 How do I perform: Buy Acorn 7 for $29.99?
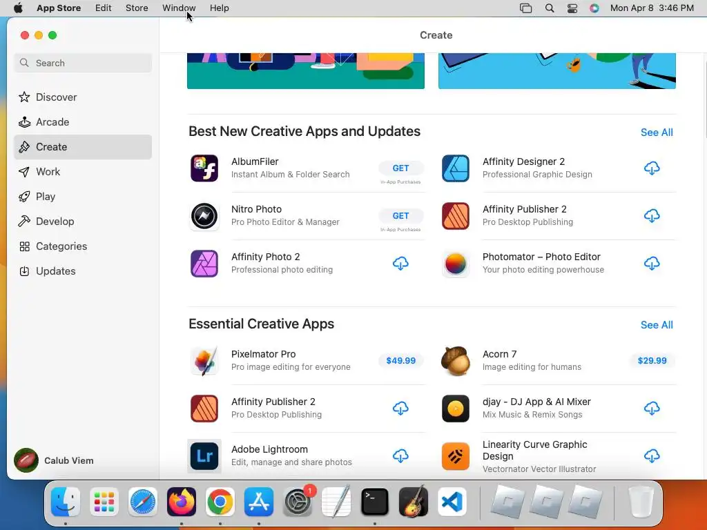click(x=652, y=360)
